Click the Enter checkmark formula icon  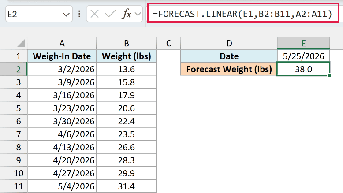110,14
